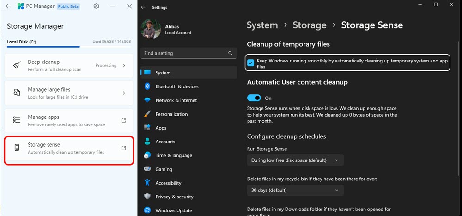This screenshot has width=462, height=216.
Task: Click the Abbas Local Account name
Action: (178, 30)
